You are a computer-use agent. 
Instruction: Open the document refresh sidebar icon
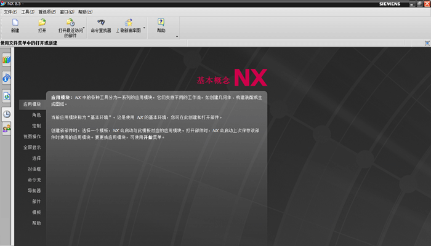point(7,96)
